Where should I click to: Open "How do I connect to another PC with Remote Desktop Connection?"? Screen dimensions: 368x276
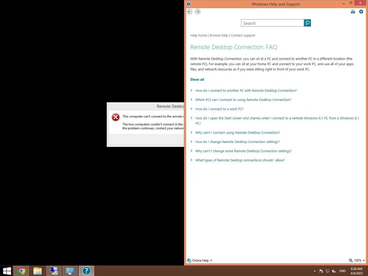tap(246, 90)
